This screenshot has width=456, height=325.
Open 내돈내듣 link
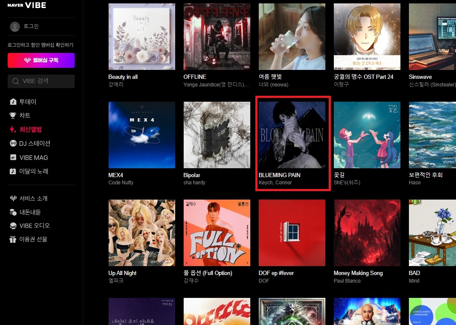pos(30,212)
